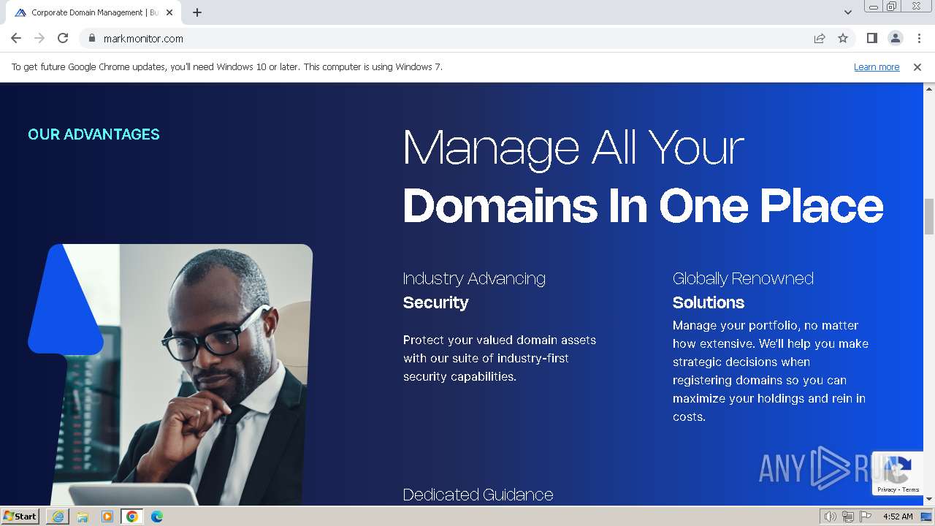Open reCAPTCHA Privacy link
Screen dimensions: 935x526
tap(886, 489)
